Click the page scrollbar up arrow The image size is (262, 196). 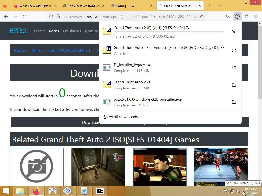[260, 24]
